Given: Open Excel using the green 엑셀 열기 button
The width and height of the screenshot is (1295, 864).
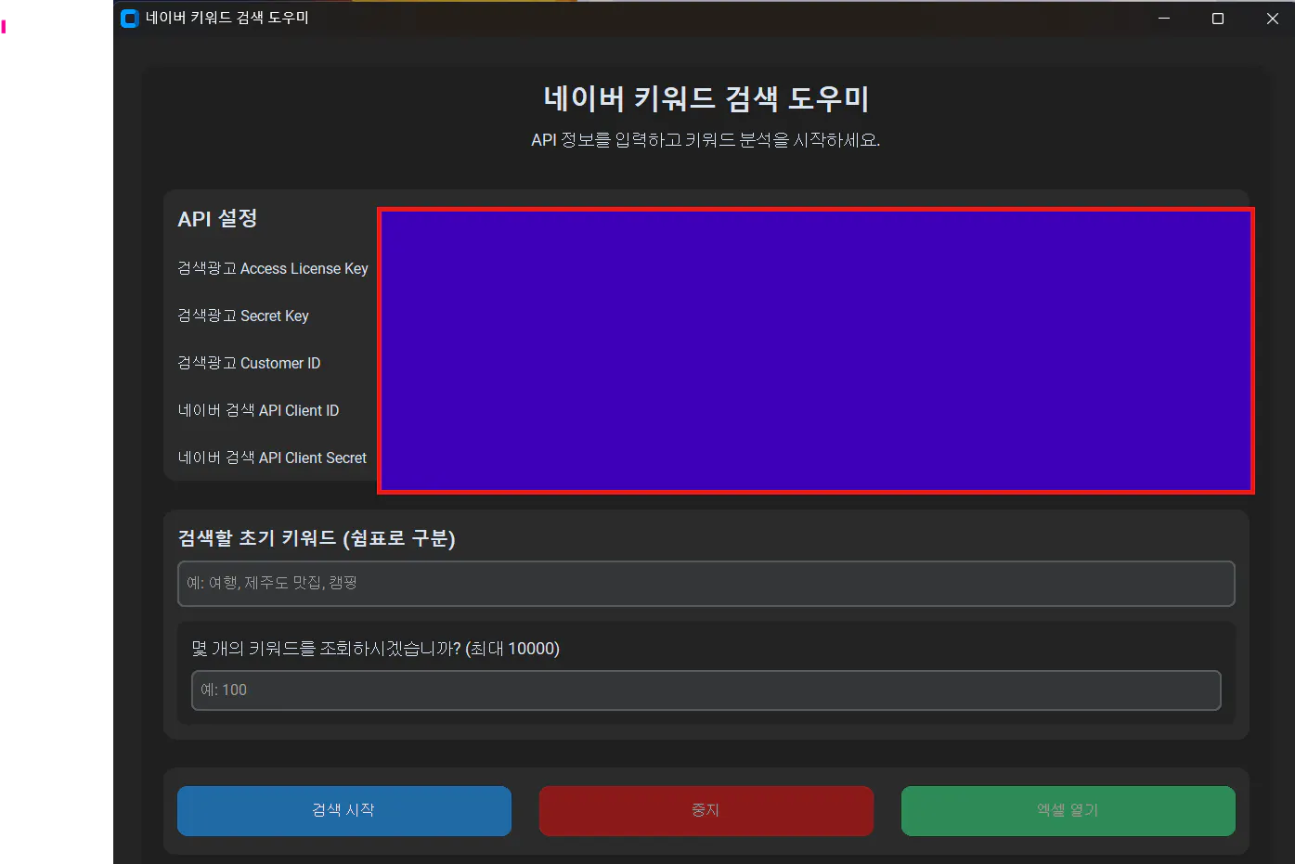Looking at the screenshot, I should 1067,810.
